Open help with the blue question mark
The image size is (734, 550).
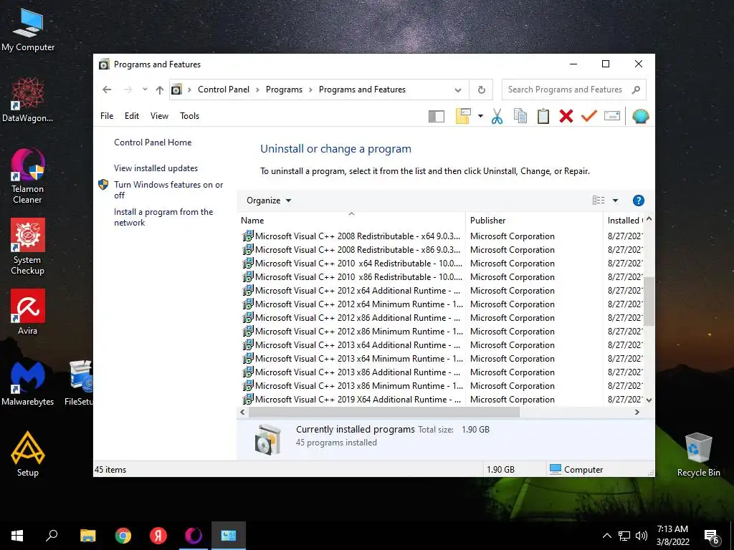click(638, 201)
